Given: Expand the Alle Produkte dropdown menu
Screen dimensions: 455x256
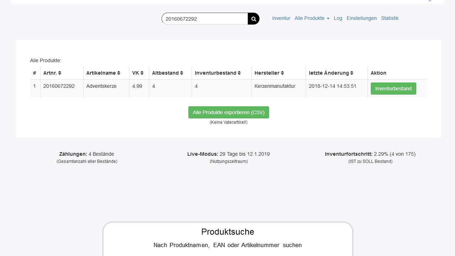Looking at the screenshot, I should click(312, 18).
